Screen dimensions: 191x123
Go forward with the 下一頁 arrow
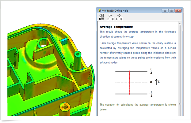tap(119, 17)
